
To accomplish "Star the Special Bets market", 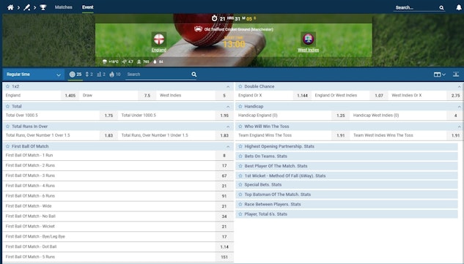I will [240, 184].
